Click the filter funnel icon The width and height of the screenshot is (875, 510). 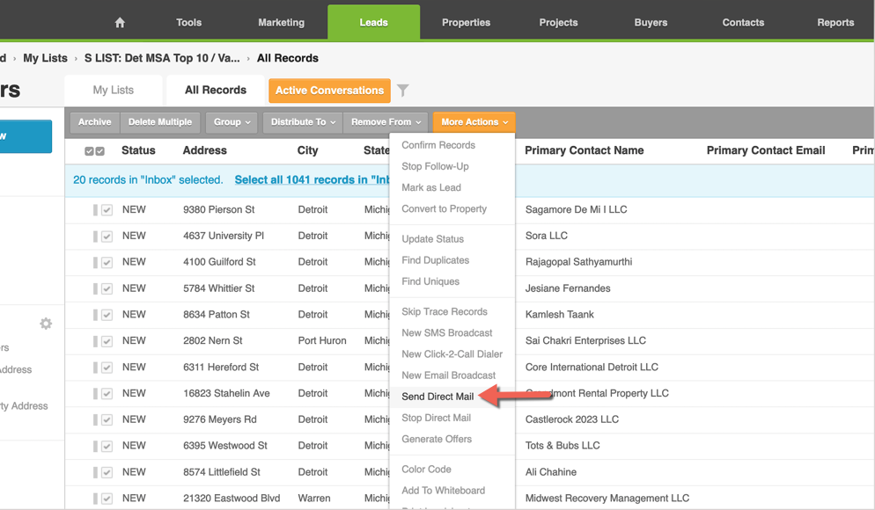tap(402, 91)
